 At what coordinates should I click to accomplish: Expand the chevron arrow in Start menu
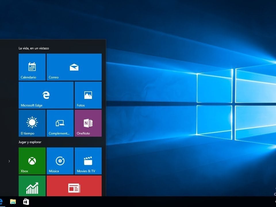(9, 161)
